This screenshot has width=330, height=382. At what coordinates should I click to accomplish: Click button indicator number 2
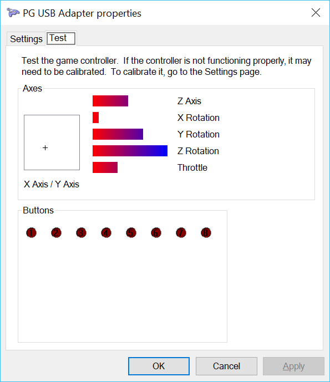click(x=57, y=233)
